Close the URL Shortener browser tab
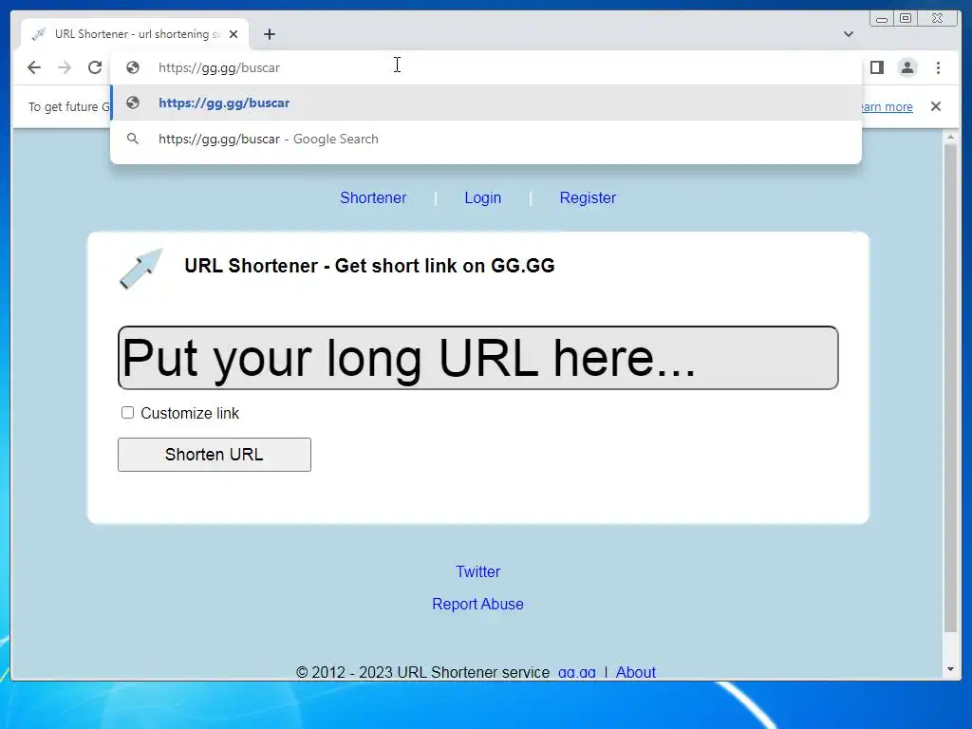972x729 pixels. click(234, 34)
